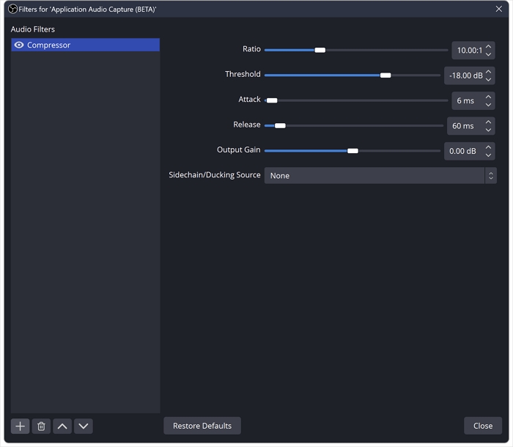Click the add filter plus icon
This screenshot has height=447, width=513.
pos(20,426)
